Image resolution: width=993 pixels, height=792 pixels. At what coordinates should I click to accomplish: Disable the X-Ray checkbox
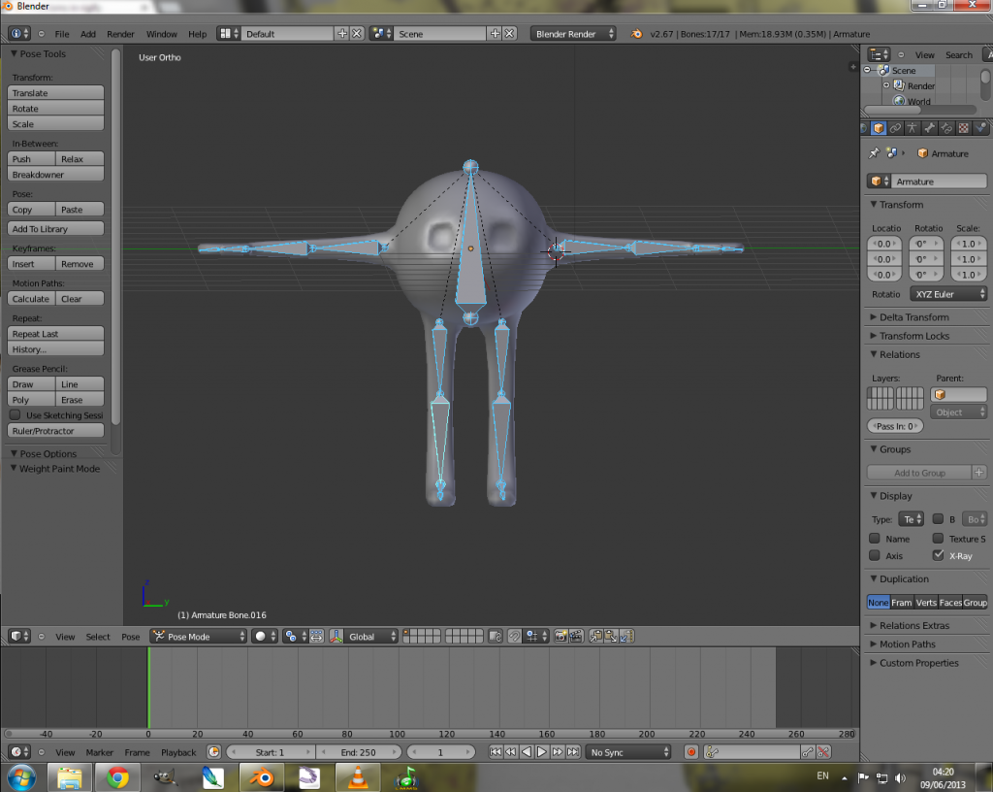(938, 555)
